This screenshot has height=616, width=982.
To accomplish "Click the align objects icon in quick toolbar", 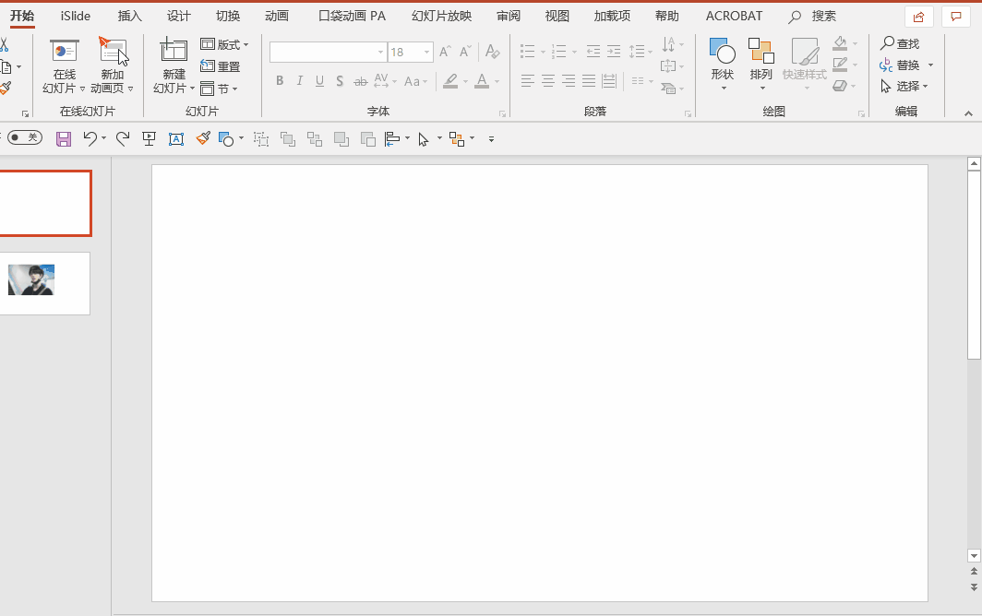I will [392, 139].
